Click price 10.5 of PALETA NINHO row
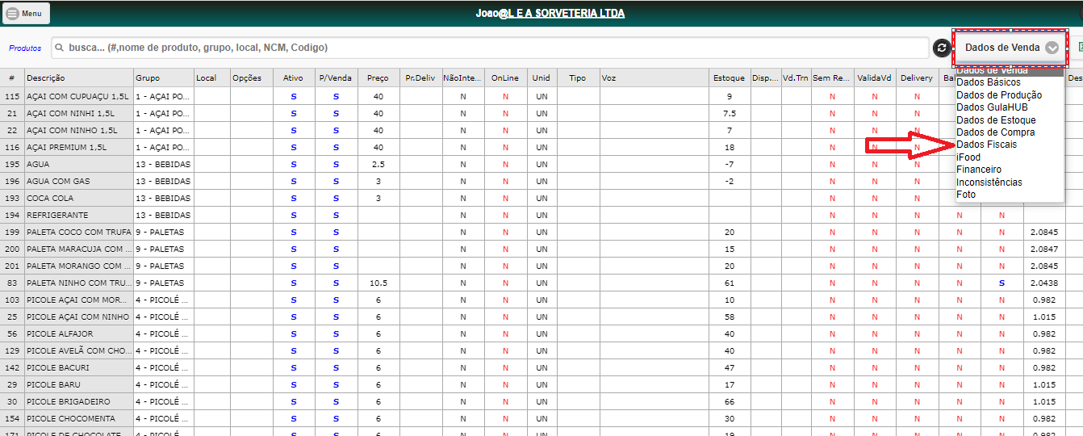 click(378, 283)
